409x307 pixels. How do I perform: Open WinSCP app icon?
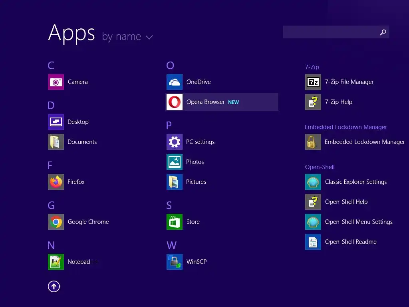[x=175, y=262]
